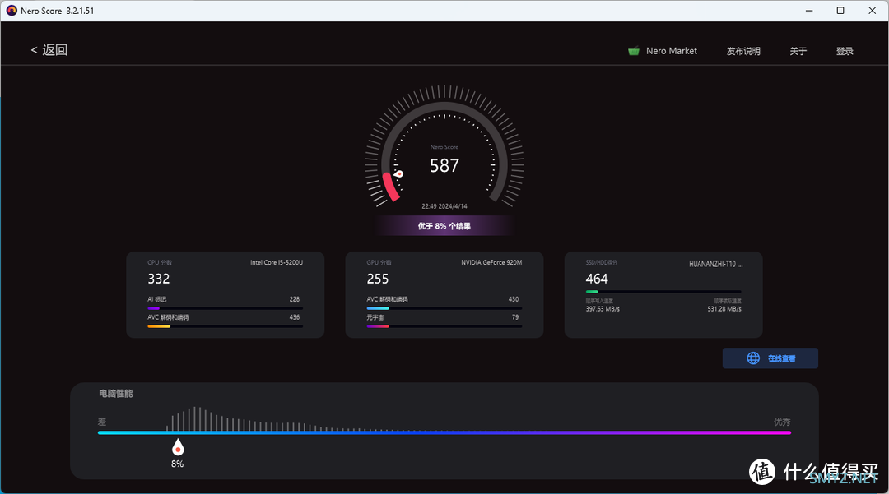Select 登录 to sign in

click(x=845, y=51)
